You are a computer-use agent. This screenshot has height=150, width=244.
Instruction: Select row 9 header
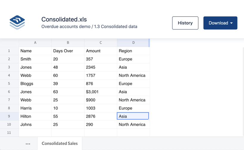9,116
